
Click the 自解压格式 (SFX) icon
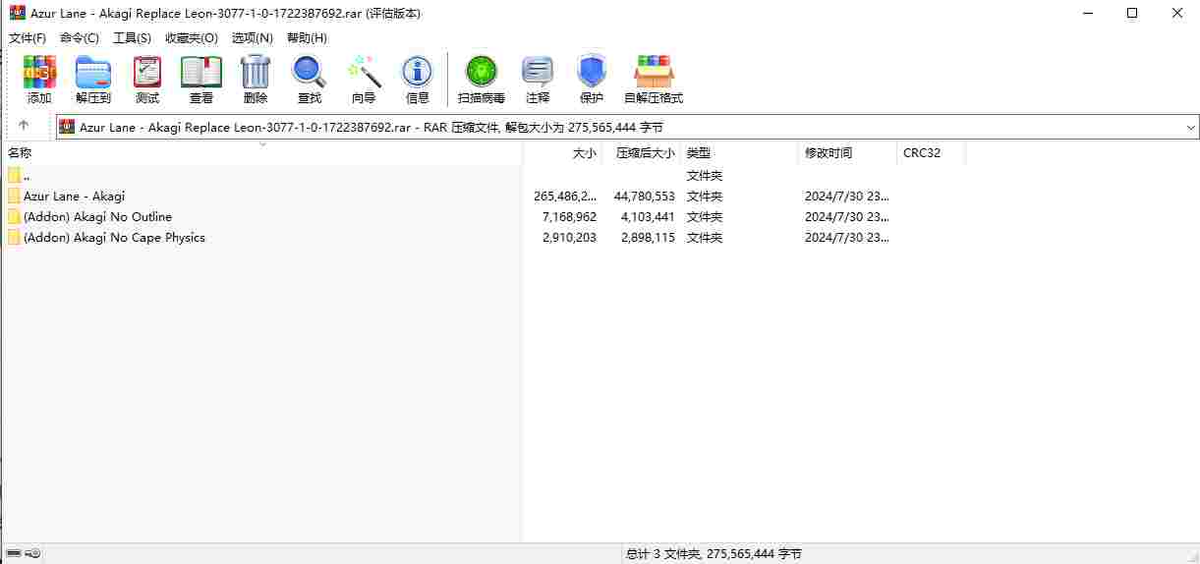coord(654,72)
